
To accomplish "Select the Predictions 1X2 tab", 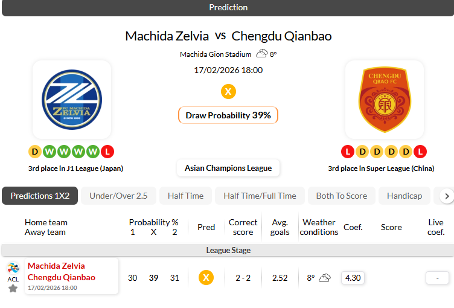I will point(40,196).
